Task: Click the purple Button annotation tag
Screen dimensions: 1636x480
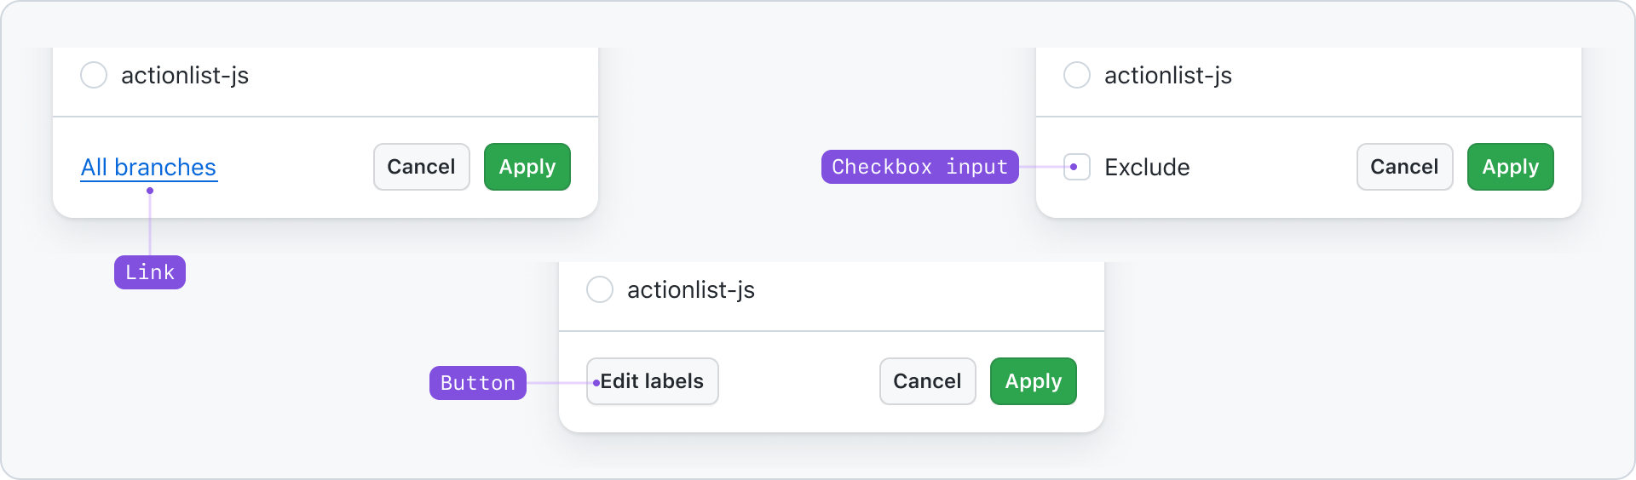Action: point(478,383)
